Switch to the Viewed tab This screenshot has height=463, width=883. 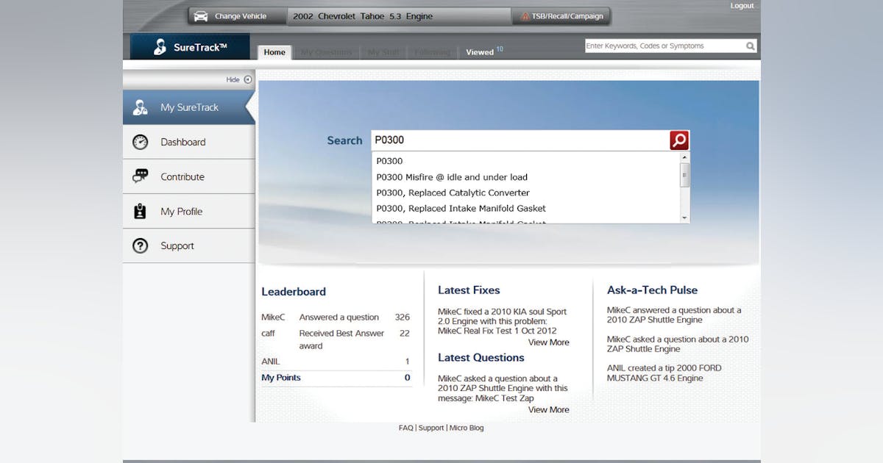tap(480, 52)
